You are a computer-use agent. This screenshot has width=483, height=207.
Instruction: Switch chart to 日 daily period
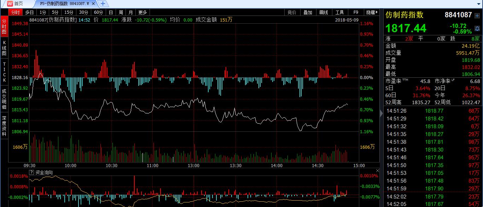pos(111,12)
